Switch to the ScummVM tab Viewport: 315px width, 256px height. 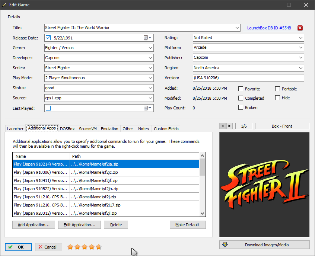(88, 129)
